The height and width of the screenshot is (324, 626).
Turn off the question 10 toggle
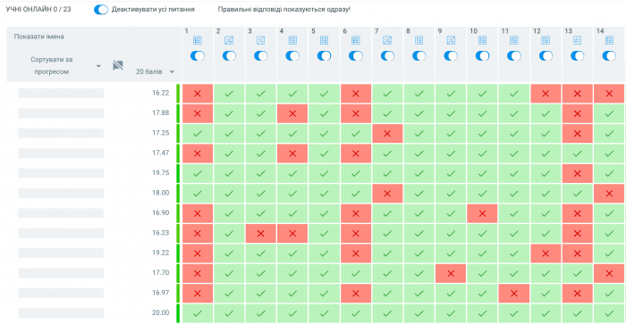482,56
